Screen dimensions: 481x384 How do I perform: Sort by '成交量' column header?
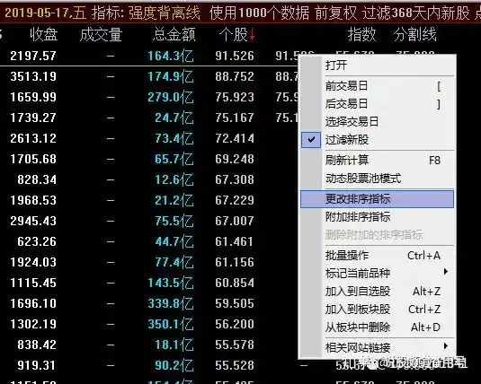101,34
